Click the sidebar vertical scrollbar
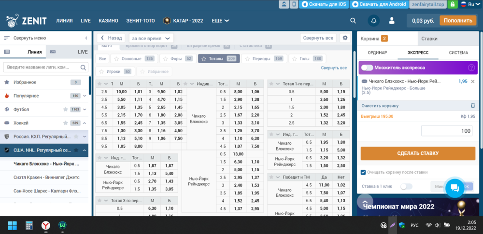The height and width of the screenshot is (234, 483). click(90, 85)
